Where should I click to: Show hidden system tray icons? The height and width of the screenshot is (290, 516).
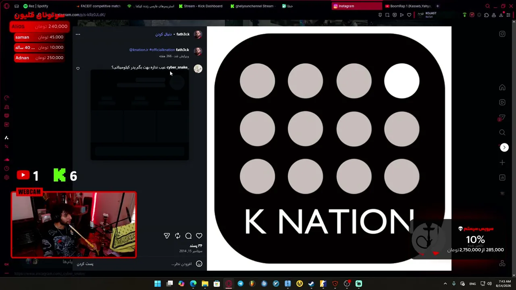pyautogui.click(x=445, y=284)
